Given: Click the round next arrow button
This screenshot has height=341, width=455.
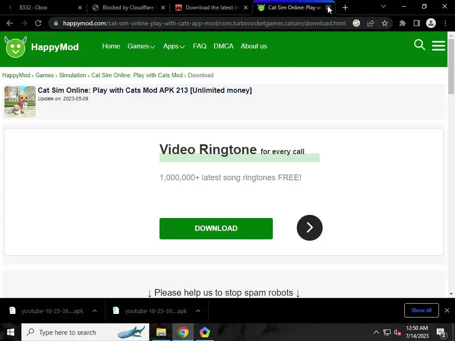Looking at the screenshot, I should (310, 228).
